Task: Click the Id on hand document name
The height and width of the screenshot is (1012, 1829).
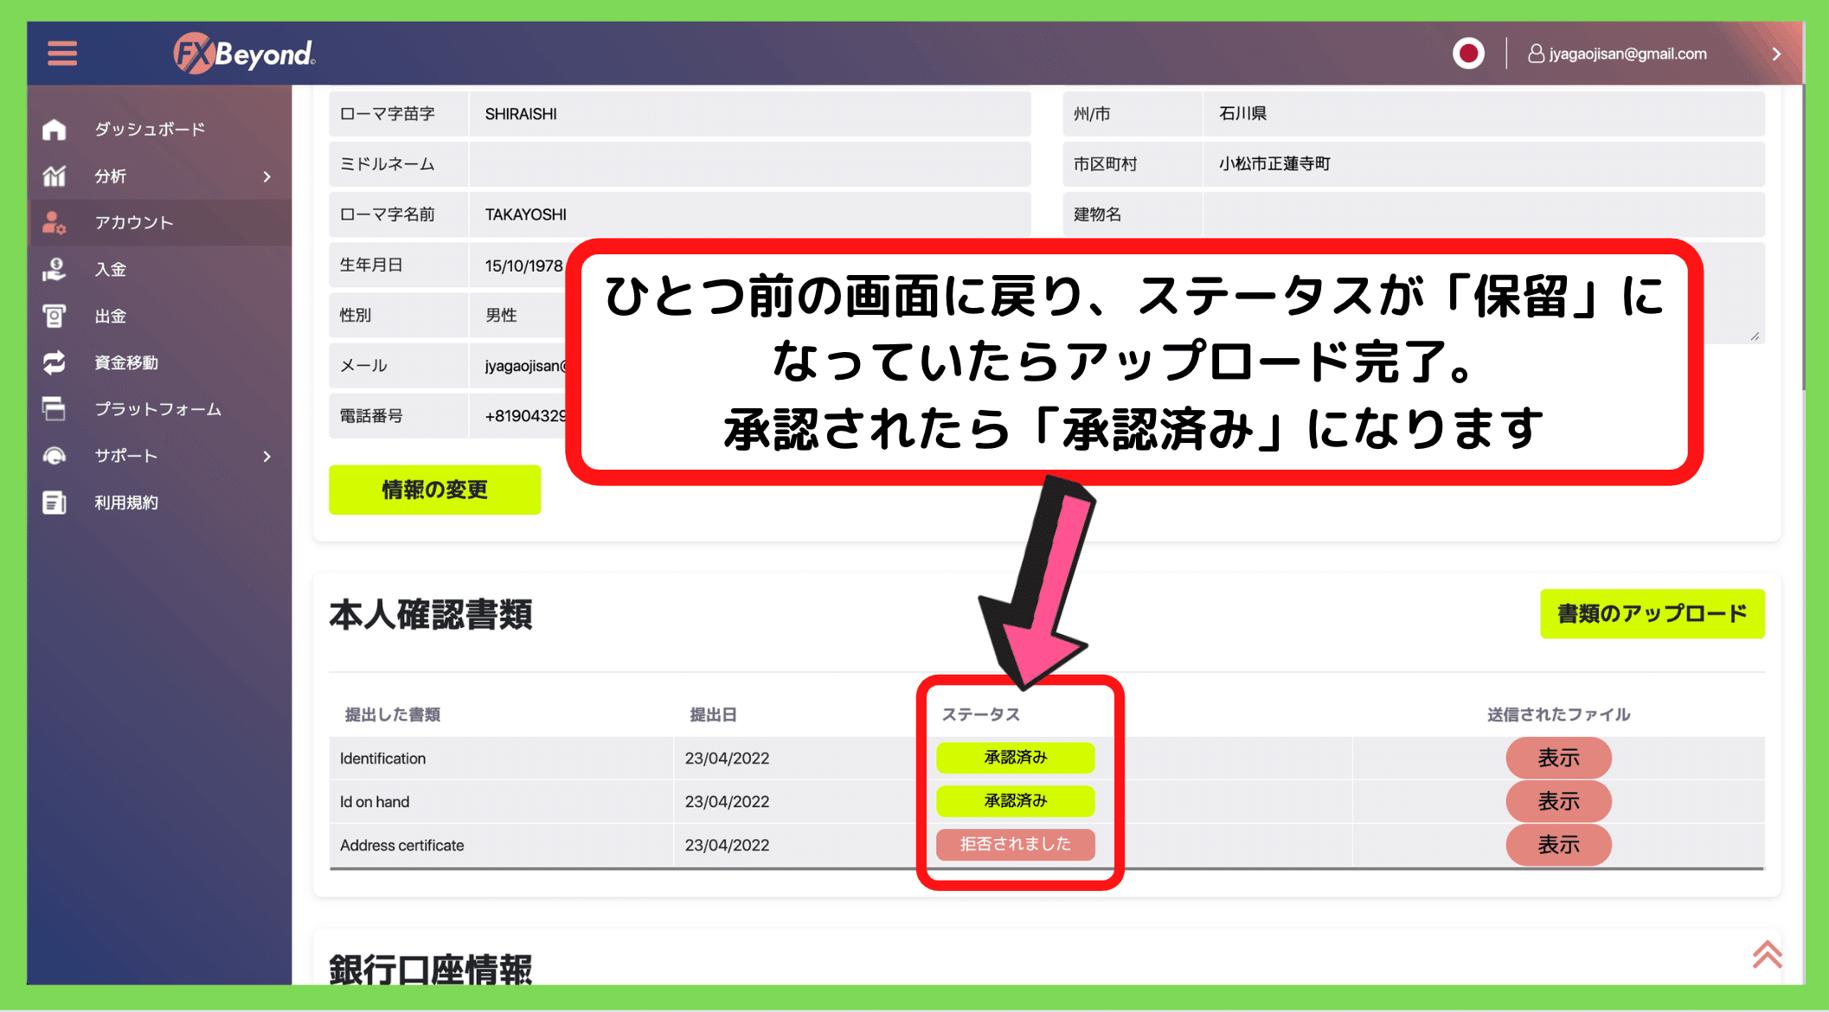Action: coord(375,802)
